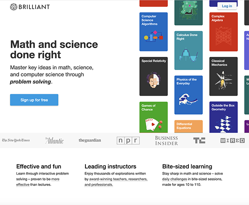Click The Atlantic logo
The width and height of the screenshot is (249, 205).
tap(54, 141)
